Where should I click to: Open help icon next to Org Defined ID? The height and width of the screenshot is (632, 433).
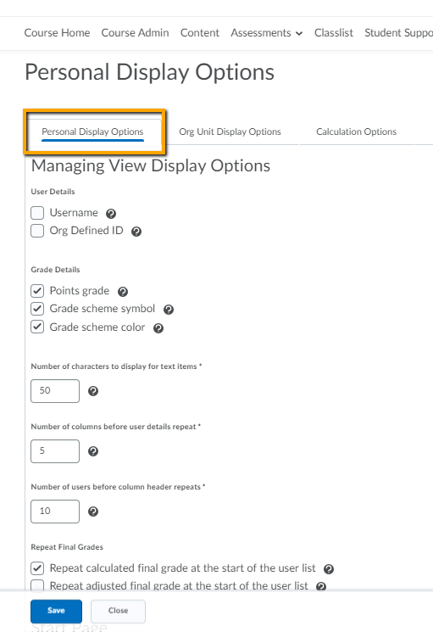point(136,232)
